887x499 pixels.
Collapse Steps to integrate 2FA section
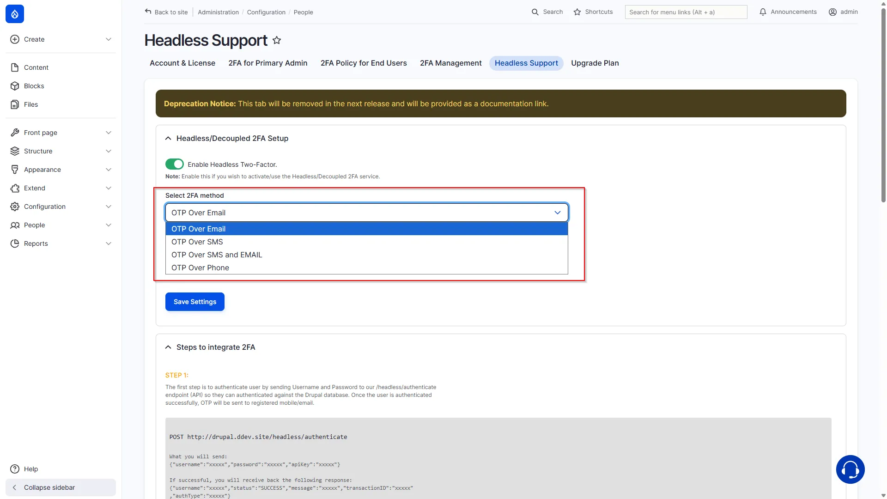point(168,347)
